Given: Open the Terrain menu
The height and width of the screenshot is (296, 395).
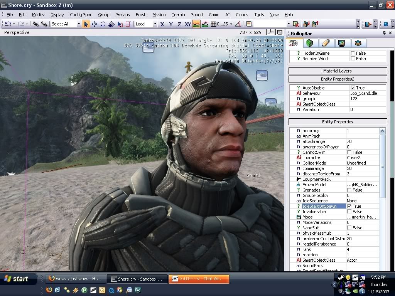Looking at the screenshot, I should (178, 15).
